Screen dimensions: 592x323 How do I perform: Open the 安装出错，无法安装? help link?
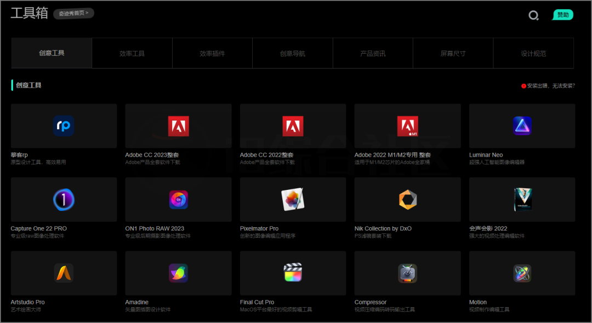(551, 86)
